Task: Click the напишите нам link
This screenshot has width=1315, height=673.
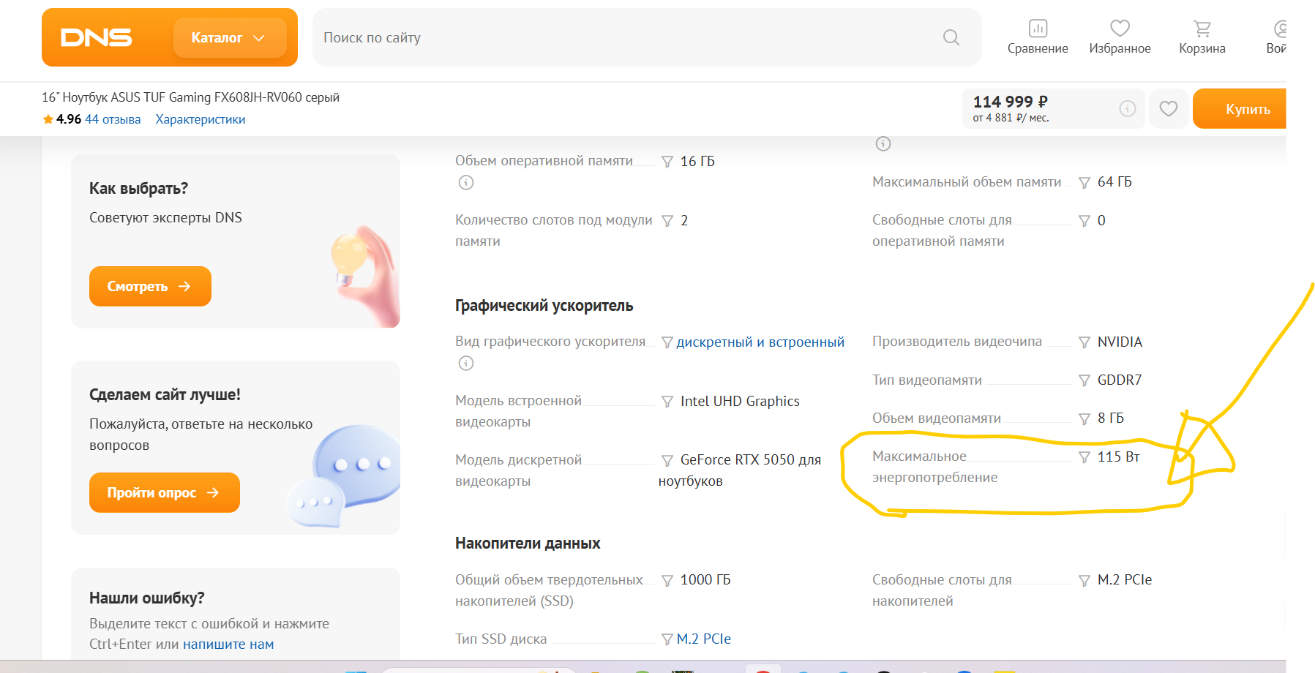Action: click(228, 644)
